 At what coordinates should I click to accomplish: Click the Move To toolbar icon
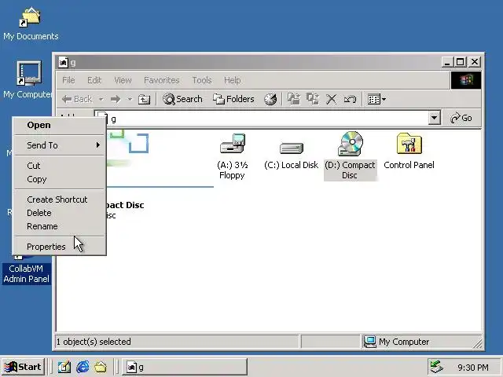[x=293, y=99]
